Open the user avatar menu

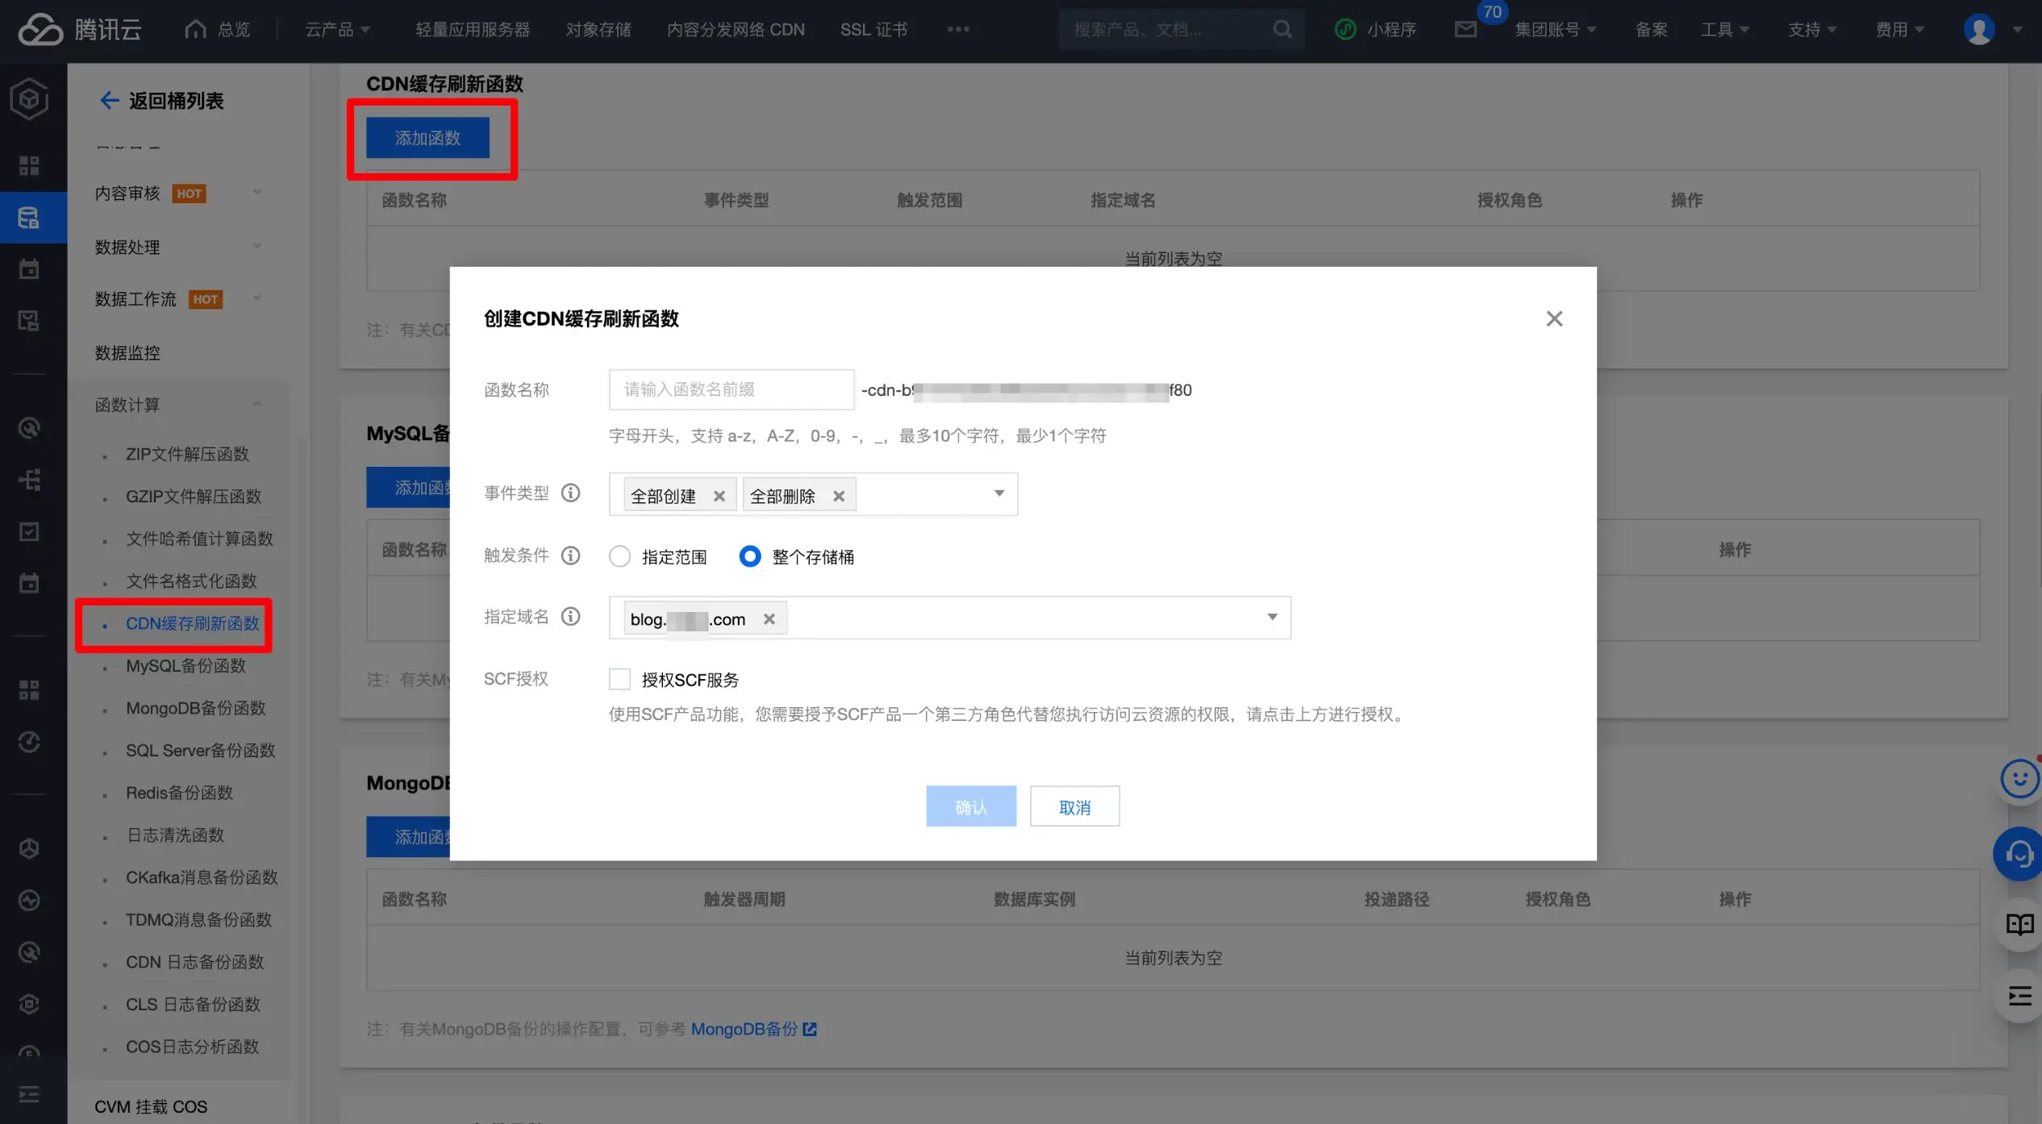(1978, 30)
